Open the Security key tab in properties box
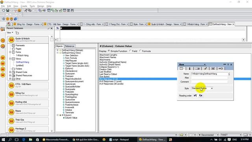The width and height of the screenshot is (252, 142). (220, 68)
